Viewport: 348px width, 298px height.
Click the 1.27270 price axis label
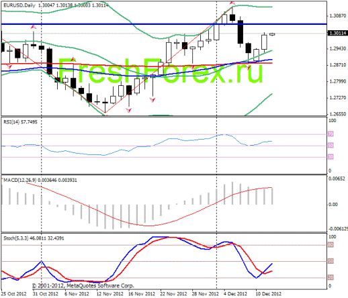(338, 98)
